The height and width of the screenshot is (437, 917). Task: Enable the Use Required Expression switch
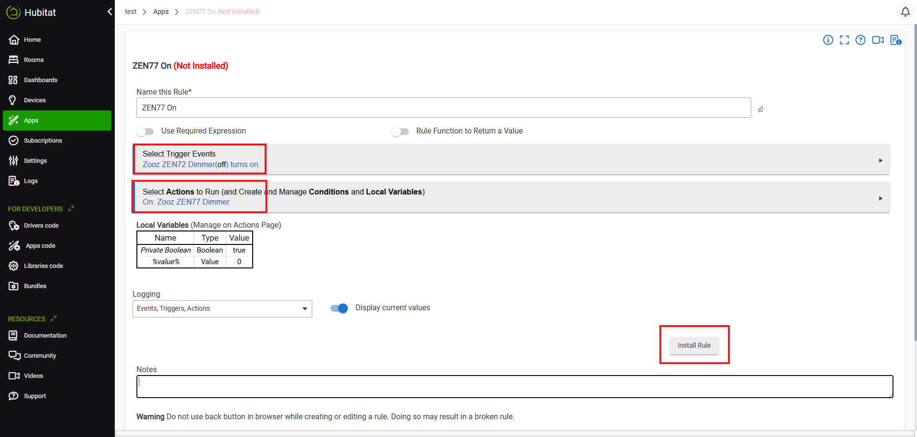click(145, 131)
